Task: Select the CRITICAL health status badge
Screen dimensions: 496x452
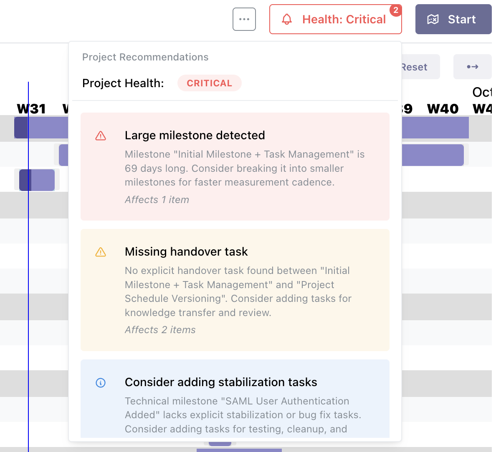Action: (x=210, y=83)
